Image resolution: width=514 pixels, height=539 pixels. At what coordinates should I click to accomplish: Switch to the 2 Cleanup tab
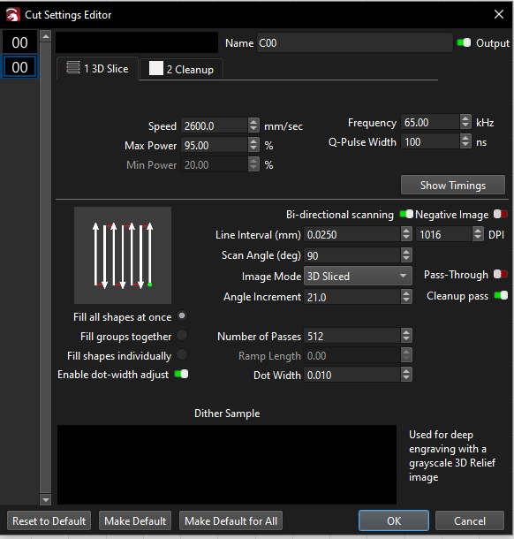tap(181, 69)
